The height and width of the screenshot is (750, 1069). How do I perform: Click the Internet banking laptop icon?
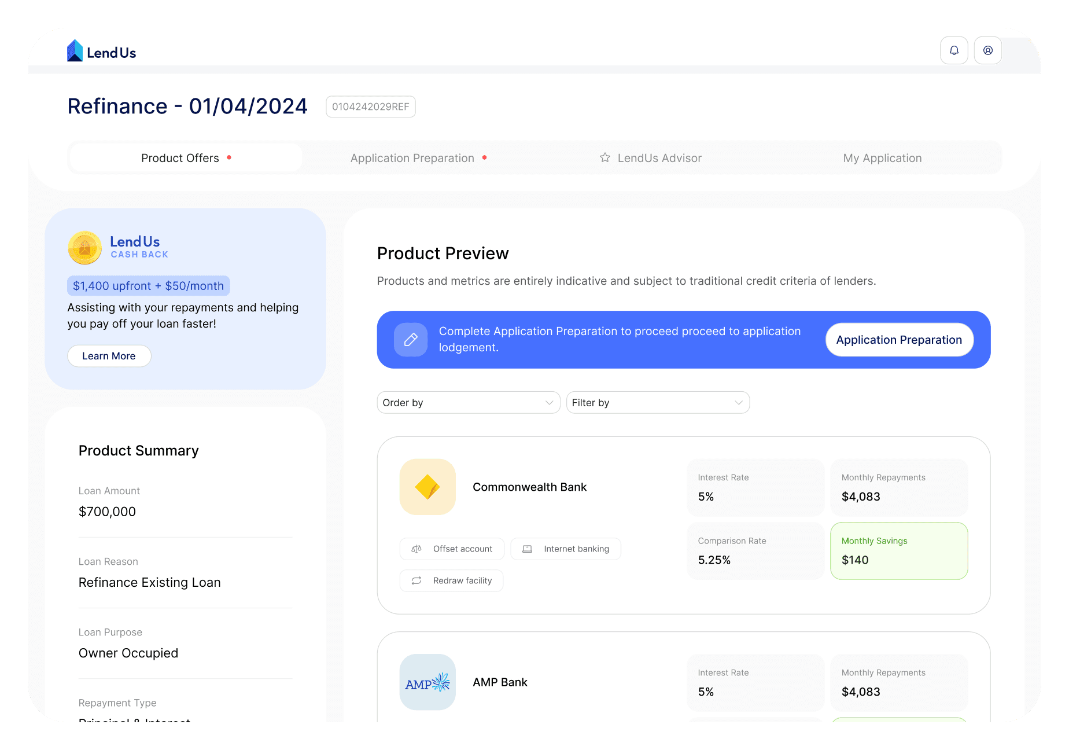[x=527, y=549]
